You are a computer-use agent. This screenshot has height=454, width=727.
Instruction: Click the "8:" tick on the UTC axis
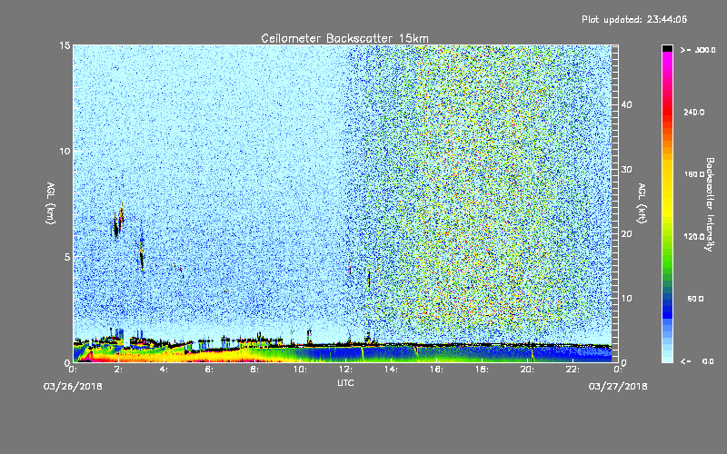(x=255, y=370)
